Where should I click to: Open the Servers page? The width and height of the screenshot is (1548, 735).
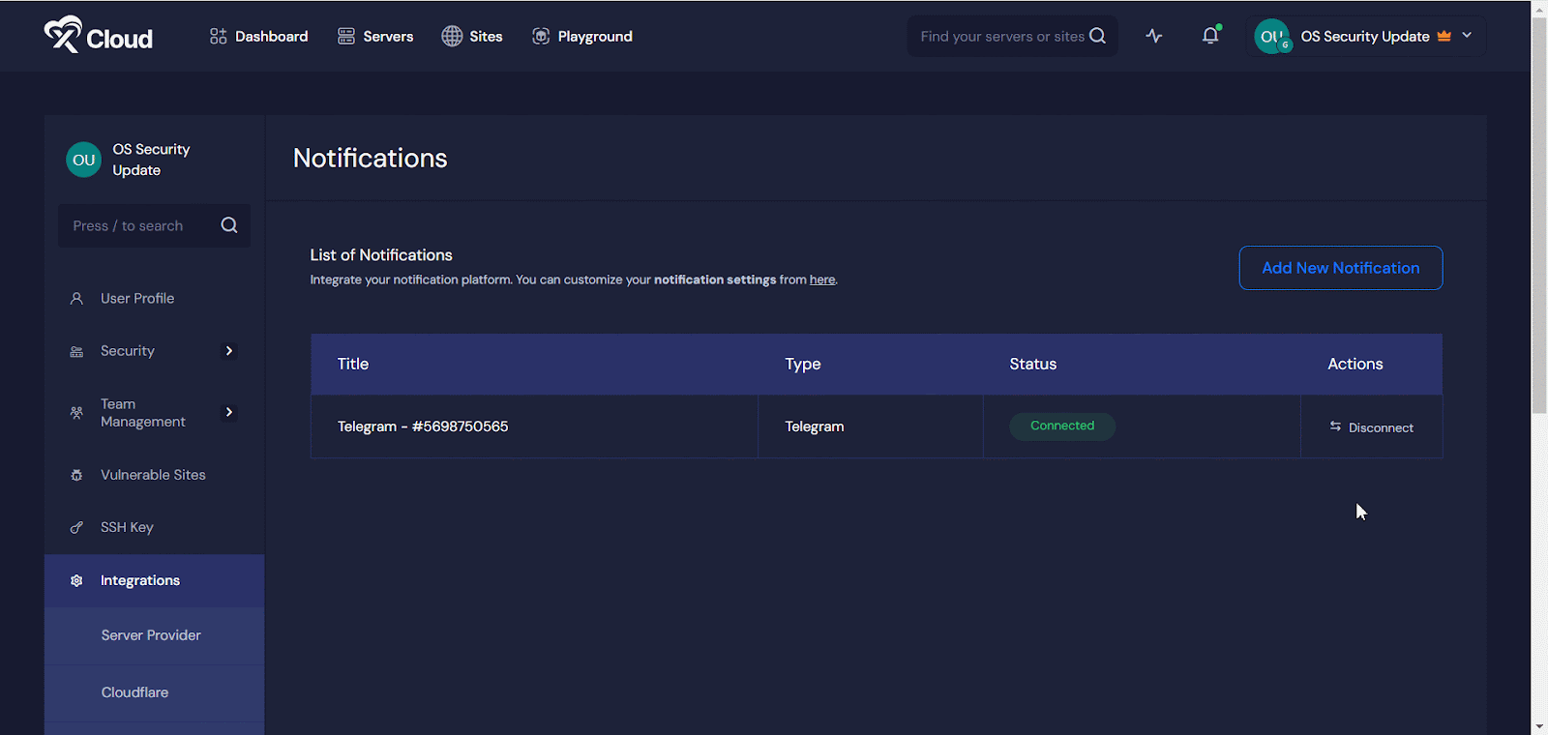click(375, 36)
